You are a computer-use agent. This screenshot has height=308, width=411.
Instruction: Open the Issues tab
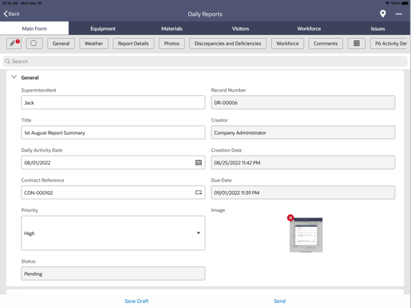[377, 28]
